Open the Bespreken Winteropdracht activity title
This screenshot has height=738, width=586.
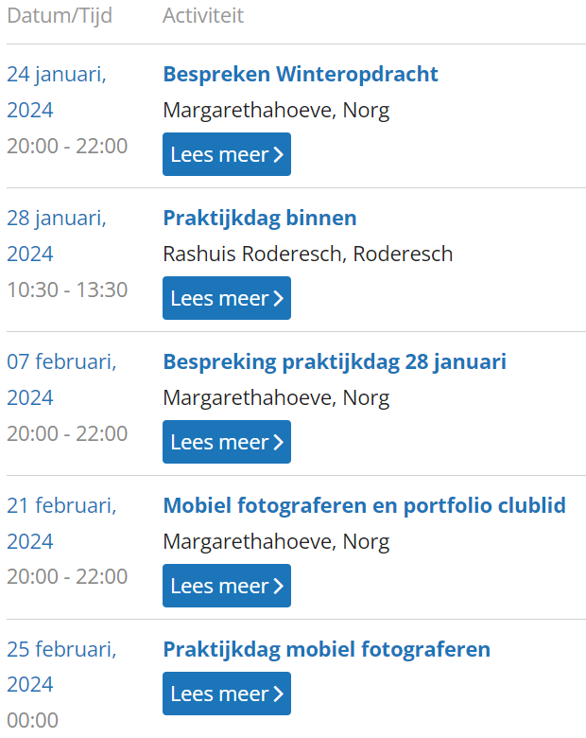[300, 75]
